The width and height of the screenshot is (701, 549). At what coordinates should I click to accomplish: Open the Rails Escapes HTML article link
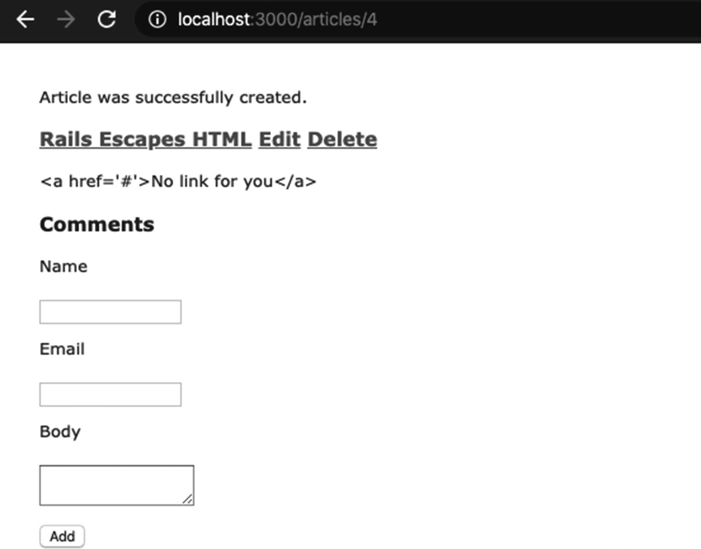[145, 139]
